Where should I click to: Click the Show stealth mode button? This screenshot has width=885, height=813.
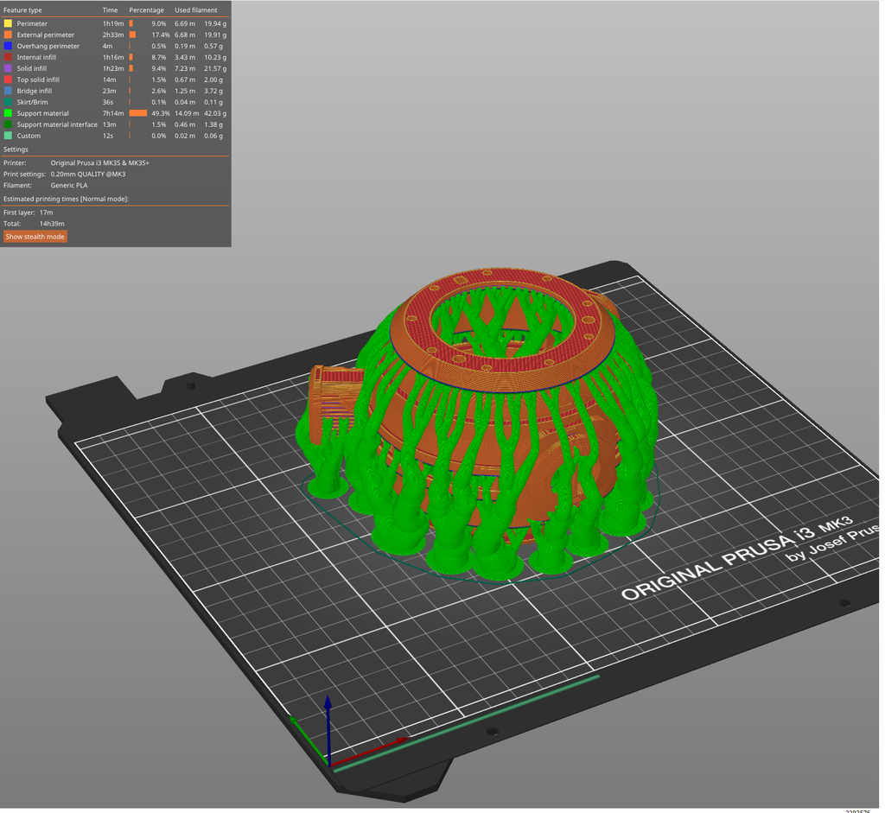pos(35,236)
